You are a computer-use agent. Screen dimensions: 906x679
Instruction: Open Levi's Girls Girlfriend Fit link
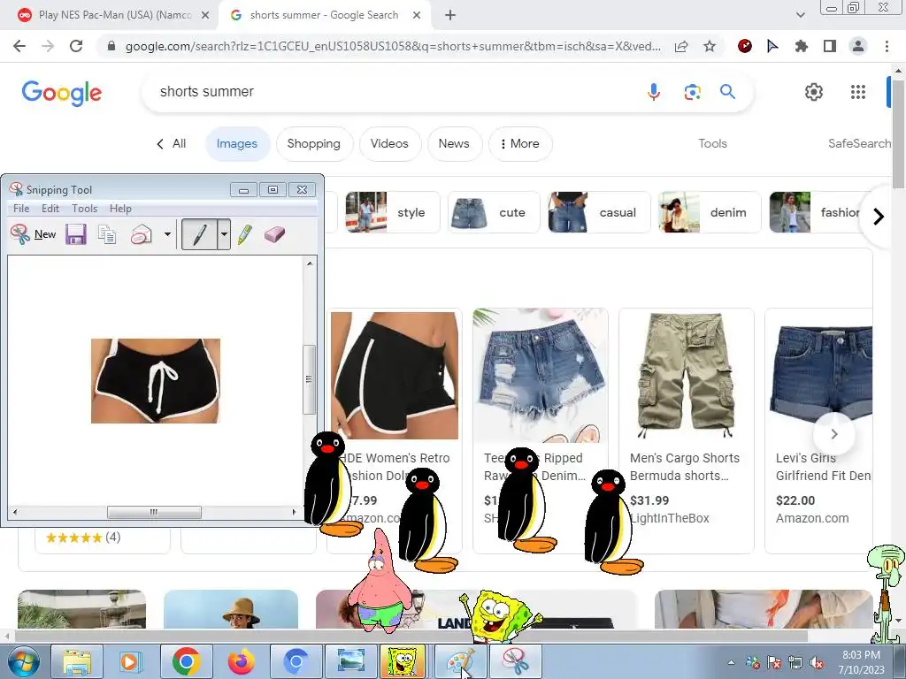click(824, 467)
